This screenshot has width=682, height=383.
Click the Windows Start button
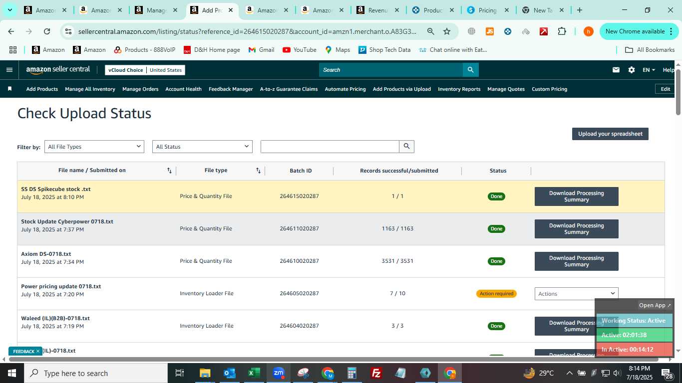click(x=12, y=373)
